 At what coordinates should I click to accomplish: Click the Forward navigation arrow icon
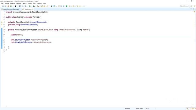pyautogui.click(x=84, y=6)
